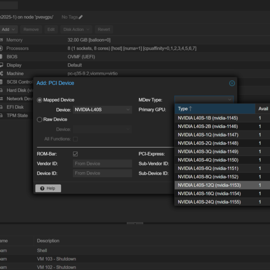Choose NVIDIA L40S-4Q (nvidia-1150)

click(222, 160)
